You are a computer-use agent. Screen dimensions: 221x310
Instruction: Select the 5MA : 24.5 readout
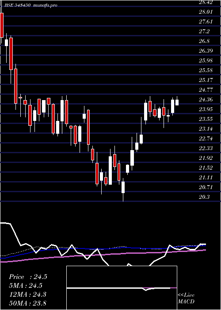click(x=26, y=286)
